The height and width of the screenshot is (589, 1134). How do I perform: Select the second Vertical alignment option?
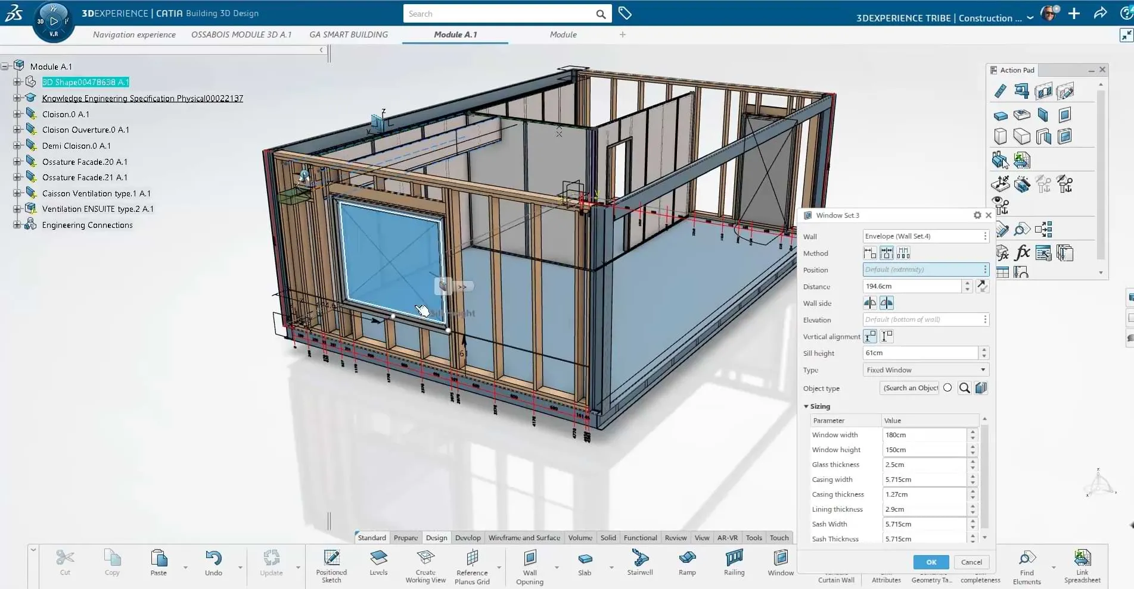pos(887,336)
